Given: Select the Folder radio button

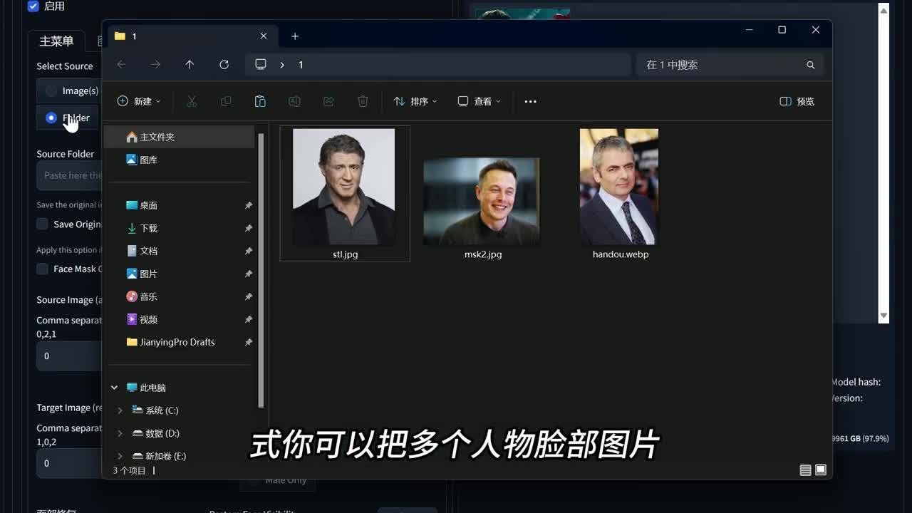Looking at the screenshot, I should pyautogui.click(x=51, y=118).
